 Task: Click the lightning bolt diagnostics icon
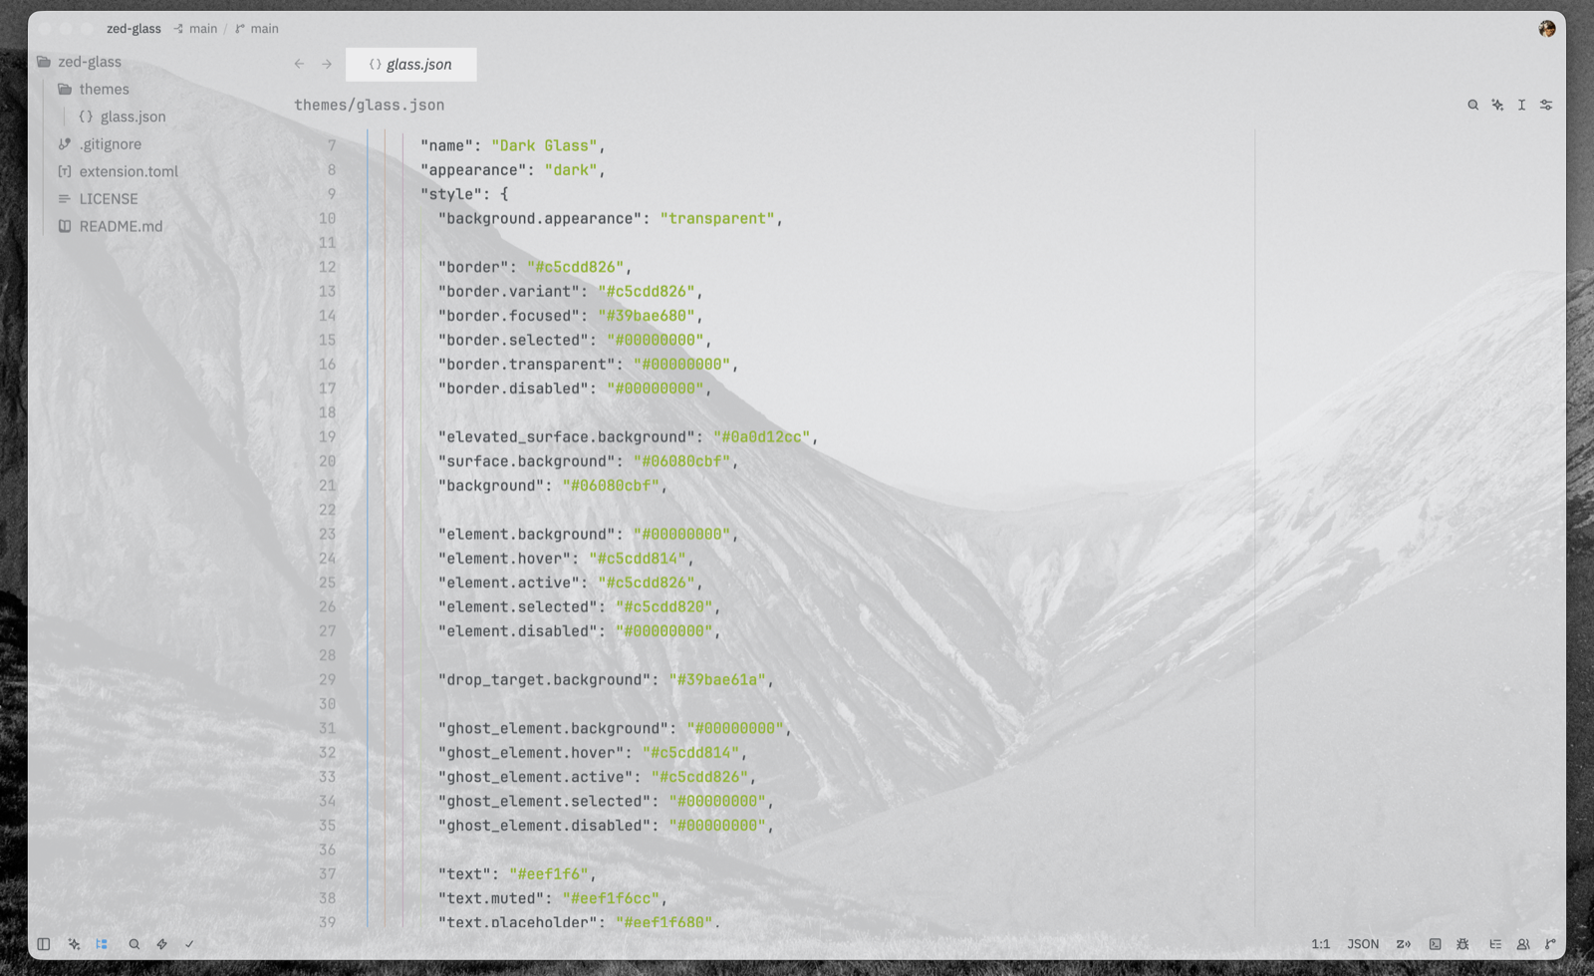[x=161, y=944]
